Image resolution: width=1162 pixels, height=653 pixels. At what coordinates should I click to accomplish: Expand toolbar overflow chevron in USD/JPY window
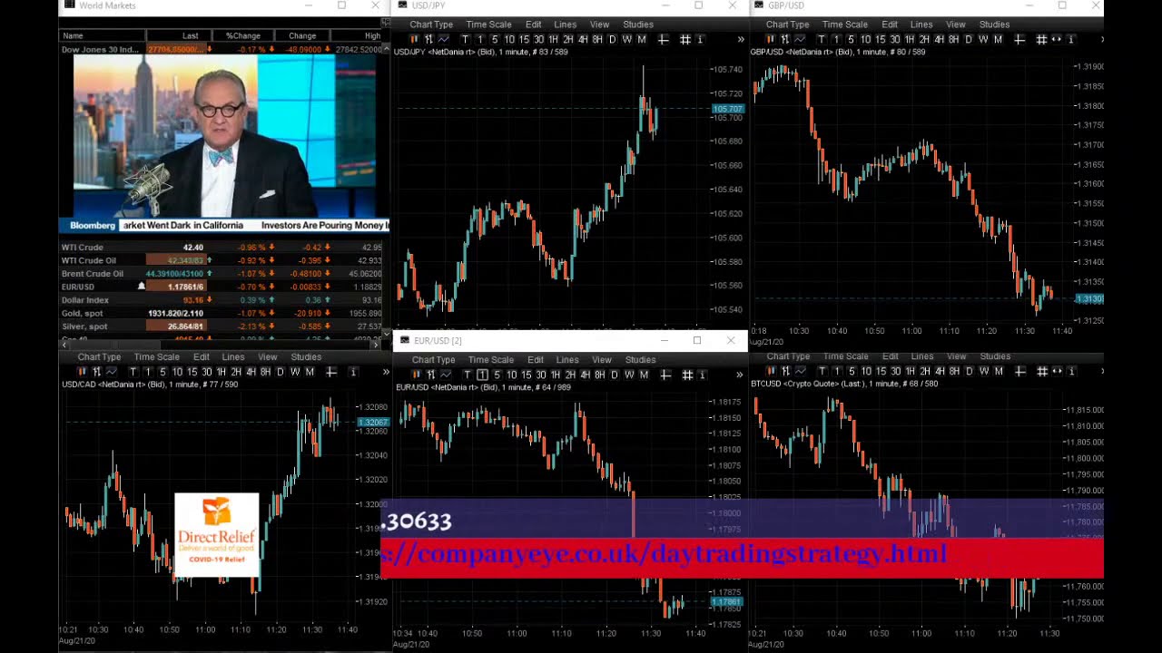[x=741, y=39]
